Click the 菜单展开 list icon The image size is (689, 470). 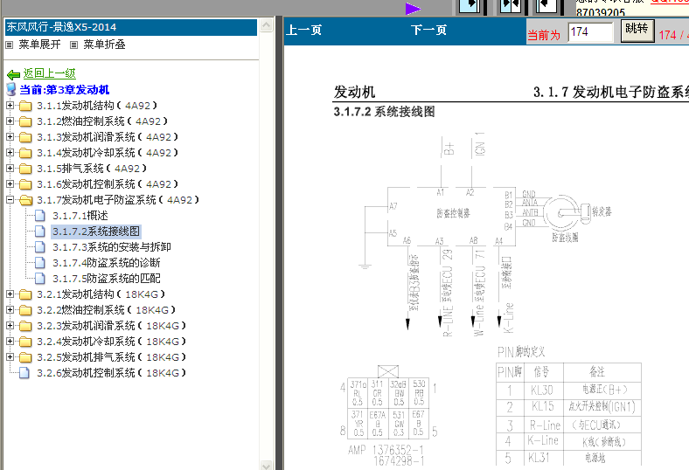click(10, 45)
